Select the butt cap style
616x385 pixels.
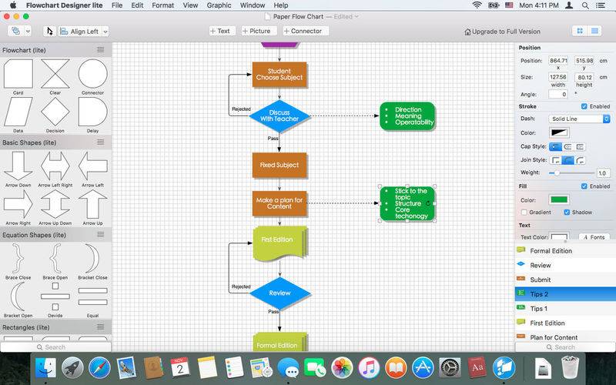coord(555,146)
